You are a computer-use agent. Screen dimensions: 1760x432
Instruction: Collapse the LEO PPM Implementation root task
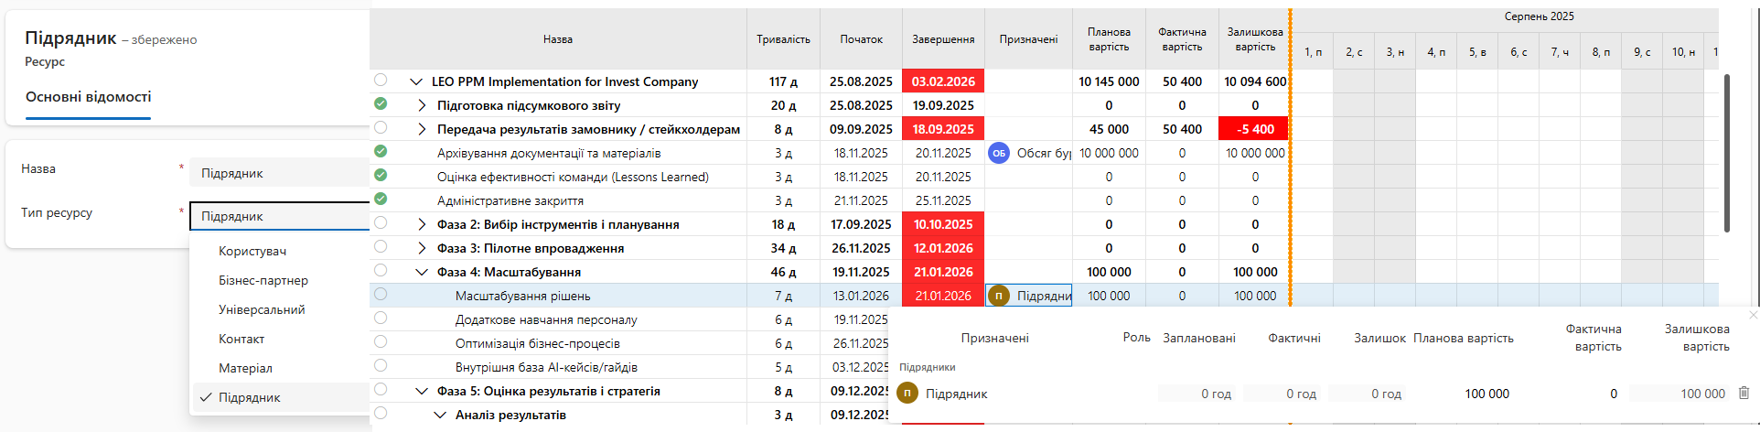click(416, 81)
